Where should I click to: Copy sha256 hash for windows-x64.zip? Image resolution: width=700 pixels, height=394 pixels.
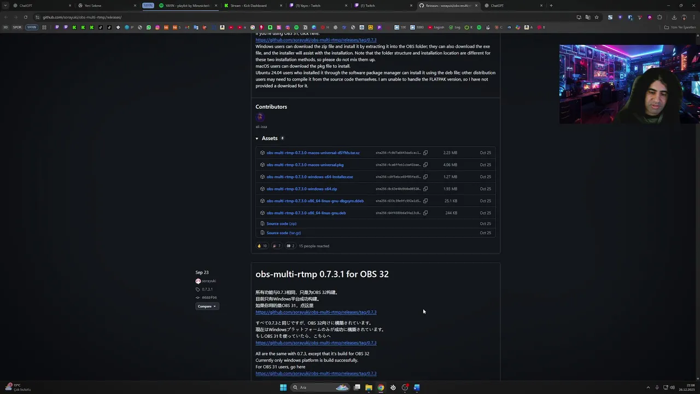coord(425,189)
